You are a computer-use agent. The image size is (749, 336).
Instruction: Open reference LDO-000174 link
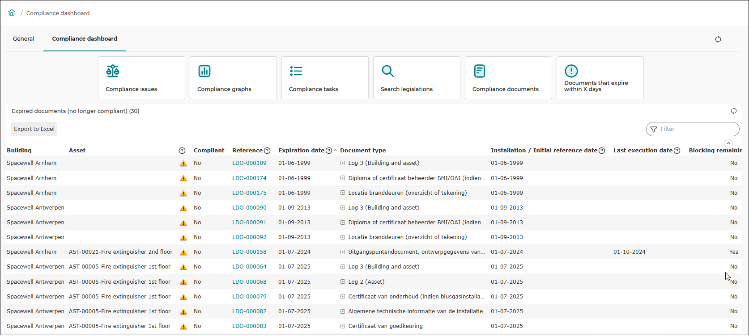click(249, 178)
